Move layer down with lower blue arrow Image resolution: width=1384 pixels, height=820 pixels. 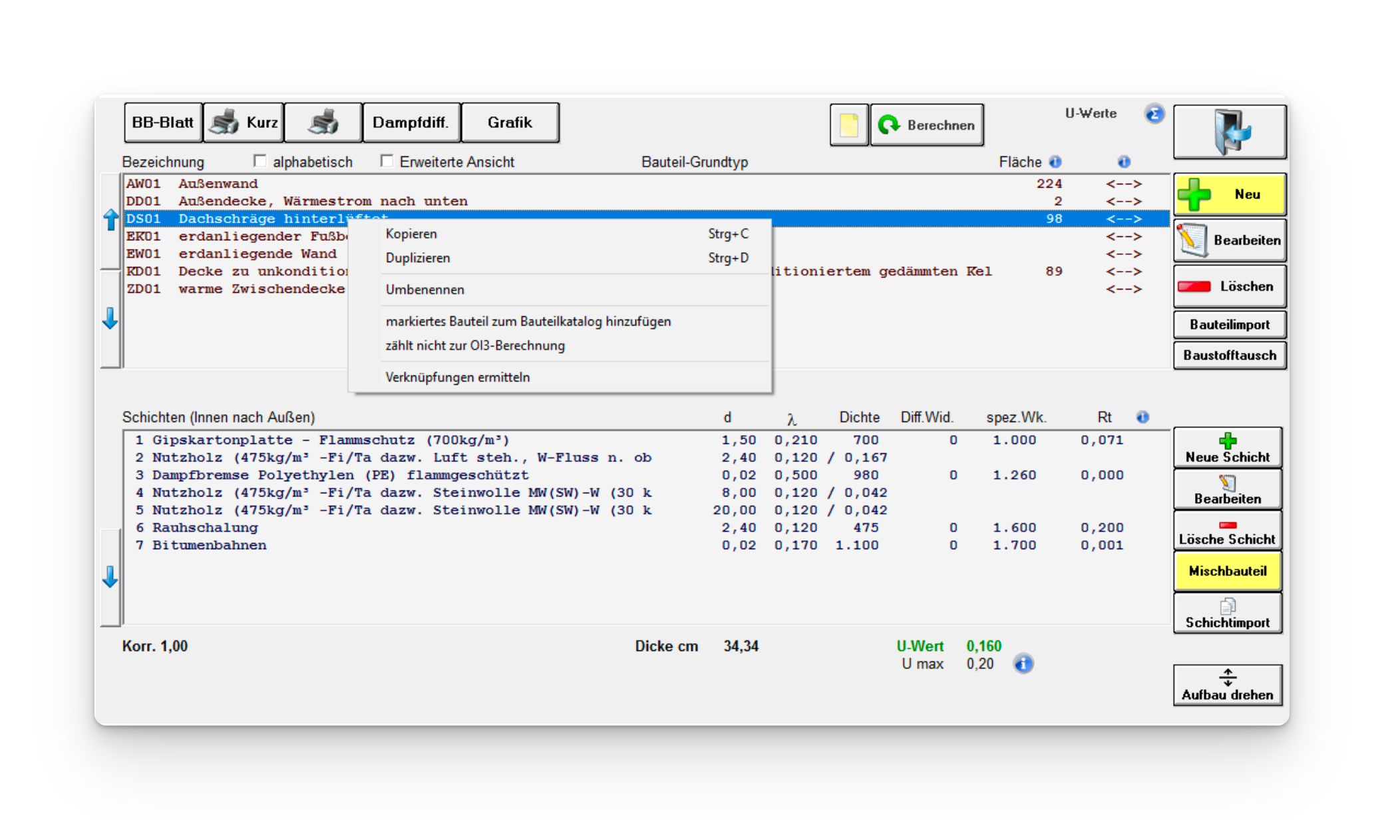pos(110,577)
